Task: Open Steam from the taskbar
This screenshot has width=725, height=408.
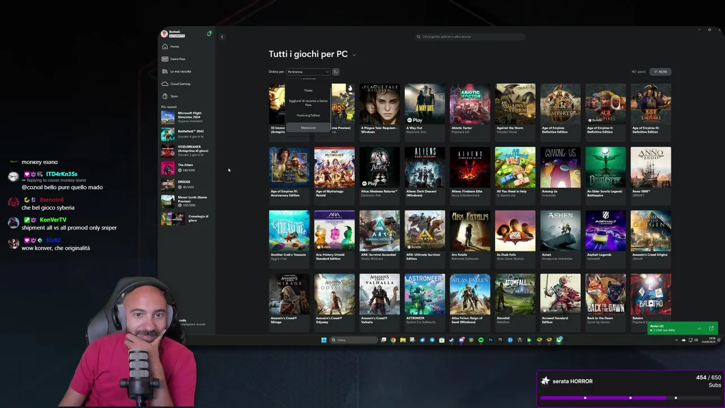Action: [x=451, y=340]
